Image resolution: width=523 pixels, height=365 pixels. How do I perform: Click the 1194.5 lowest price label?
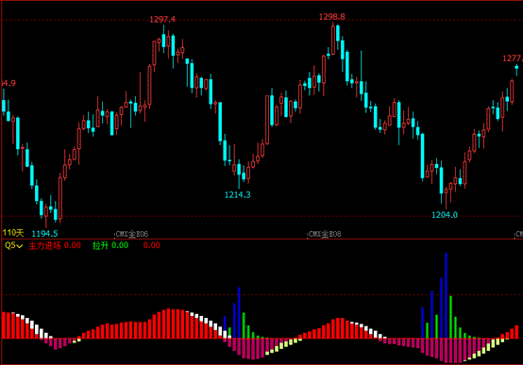[x=44, y=233]
